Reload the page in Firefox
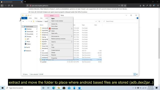The height and width of the screenshot is (90, 160). 9,5
